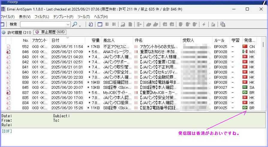Click the Saudi Arabia flag in row 845
Image resolution: width=268 pixels, height=147 pixels.
245,87
